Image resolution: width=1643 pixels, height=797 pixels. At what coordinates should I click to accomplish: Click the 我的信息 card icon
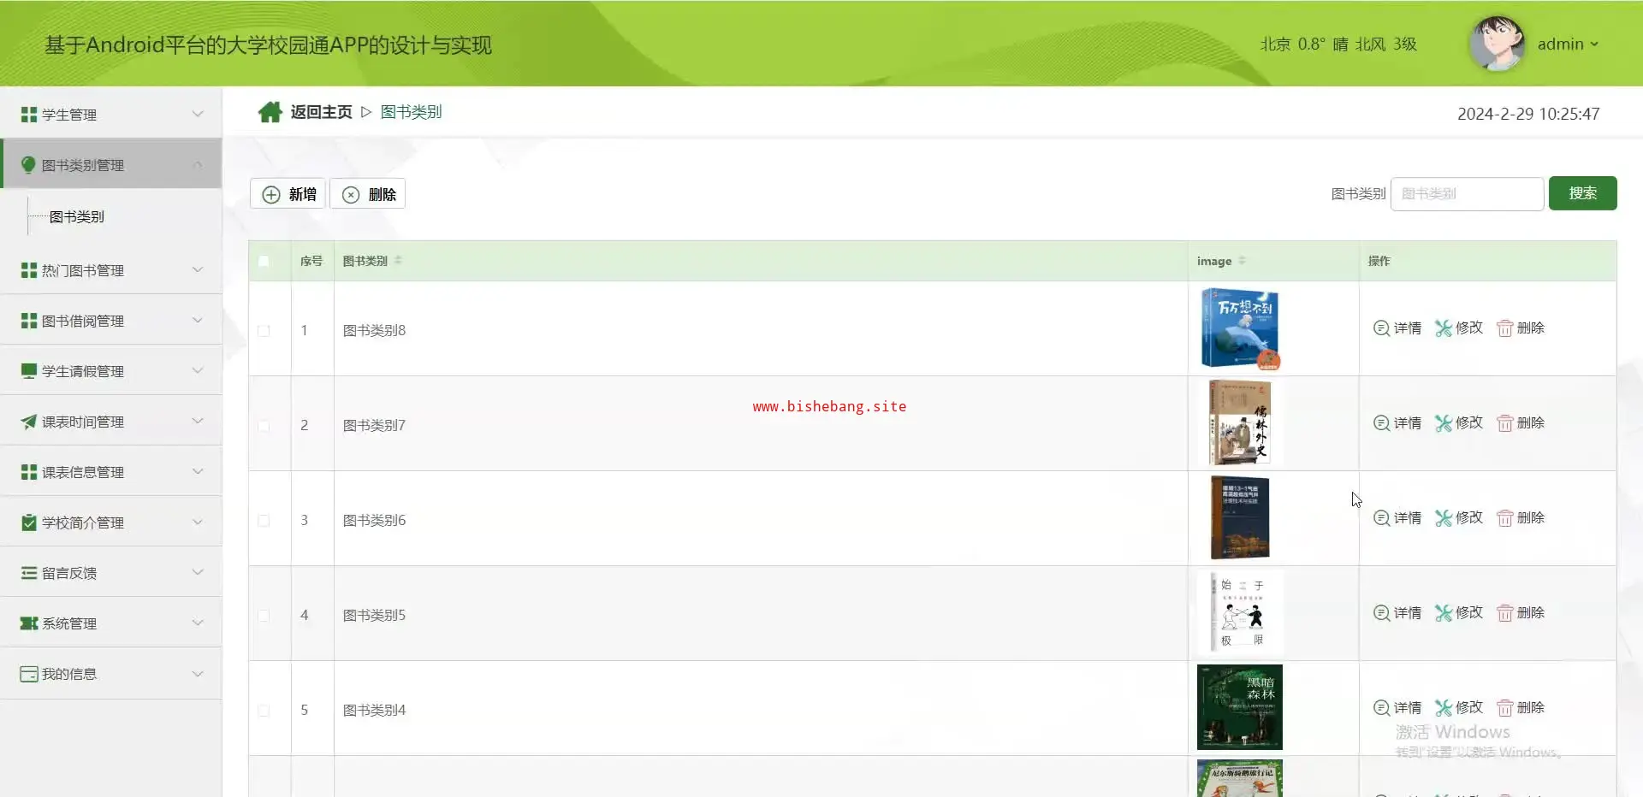29,674
